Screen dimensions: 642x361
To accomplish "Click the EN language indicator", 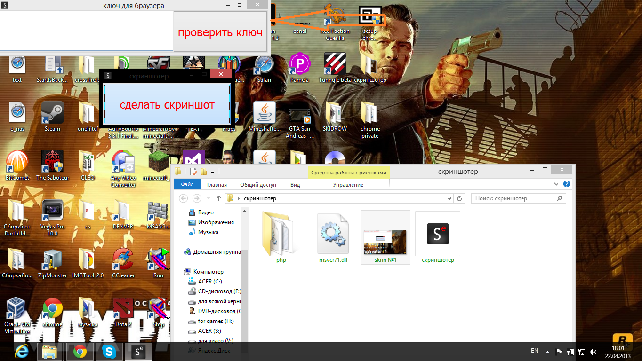I will (534, 351).
